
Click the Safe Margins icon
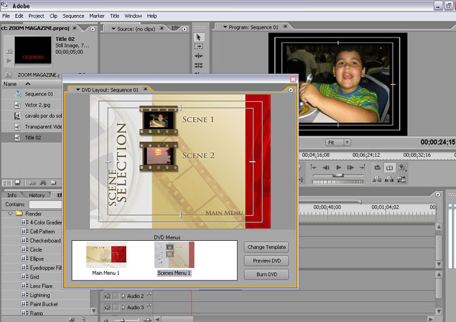click(390, 167)
